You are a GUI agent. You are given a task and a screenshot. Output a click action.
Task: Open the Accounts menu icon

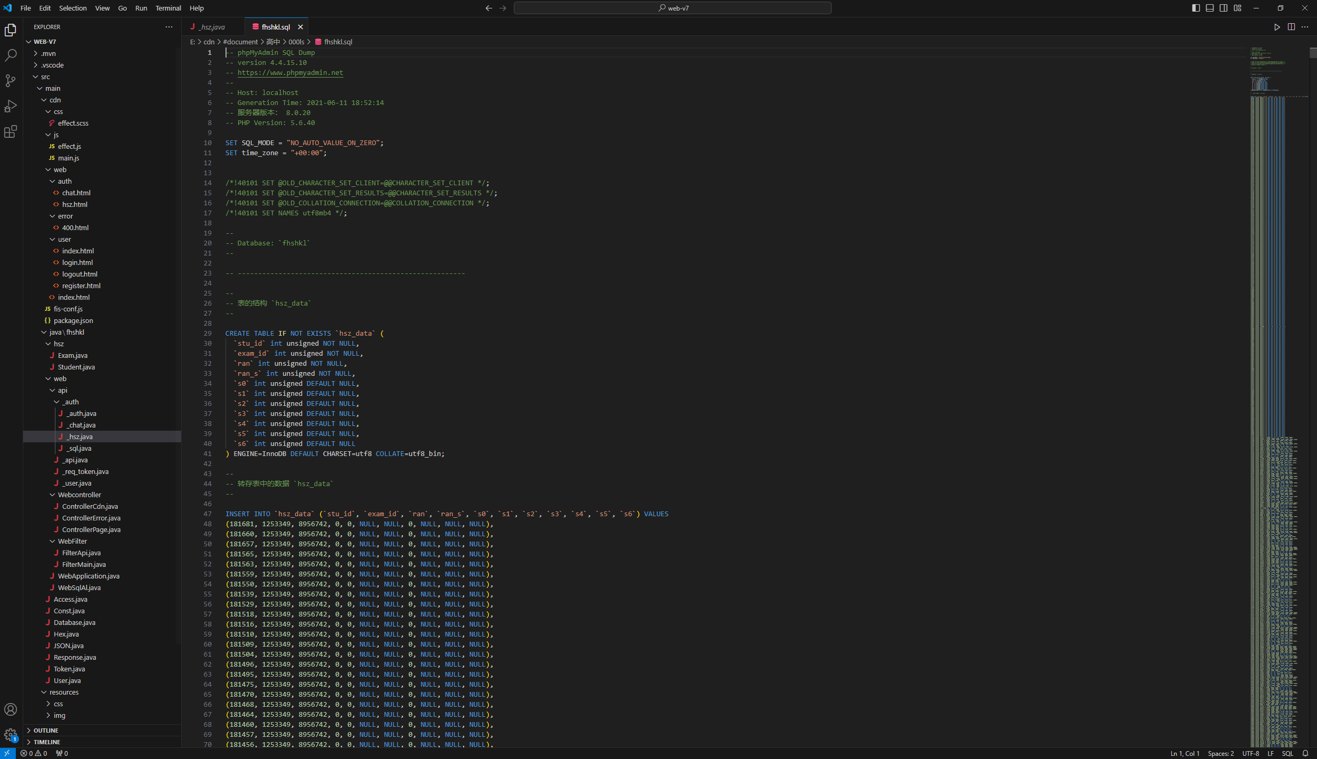[11, 709]
